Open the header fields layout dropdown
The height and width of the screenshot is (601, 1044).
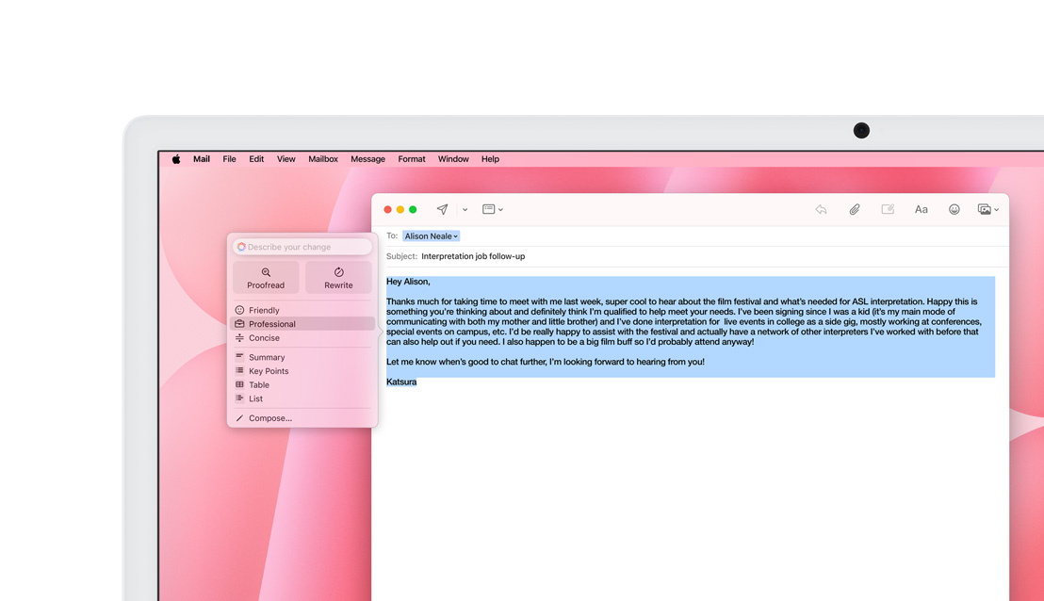coord(493,209)
